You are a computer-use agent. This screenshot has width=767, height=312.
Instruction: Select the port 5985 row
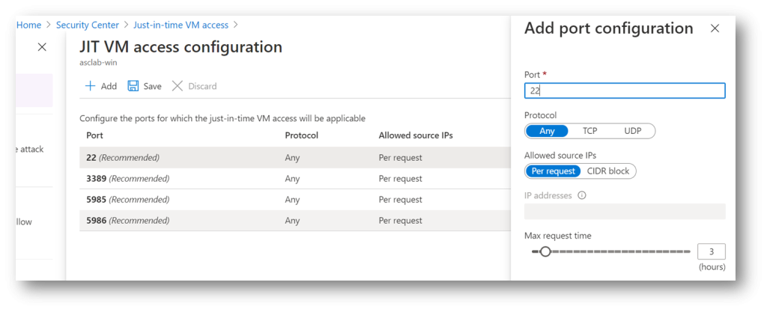[x=295, y=200]
